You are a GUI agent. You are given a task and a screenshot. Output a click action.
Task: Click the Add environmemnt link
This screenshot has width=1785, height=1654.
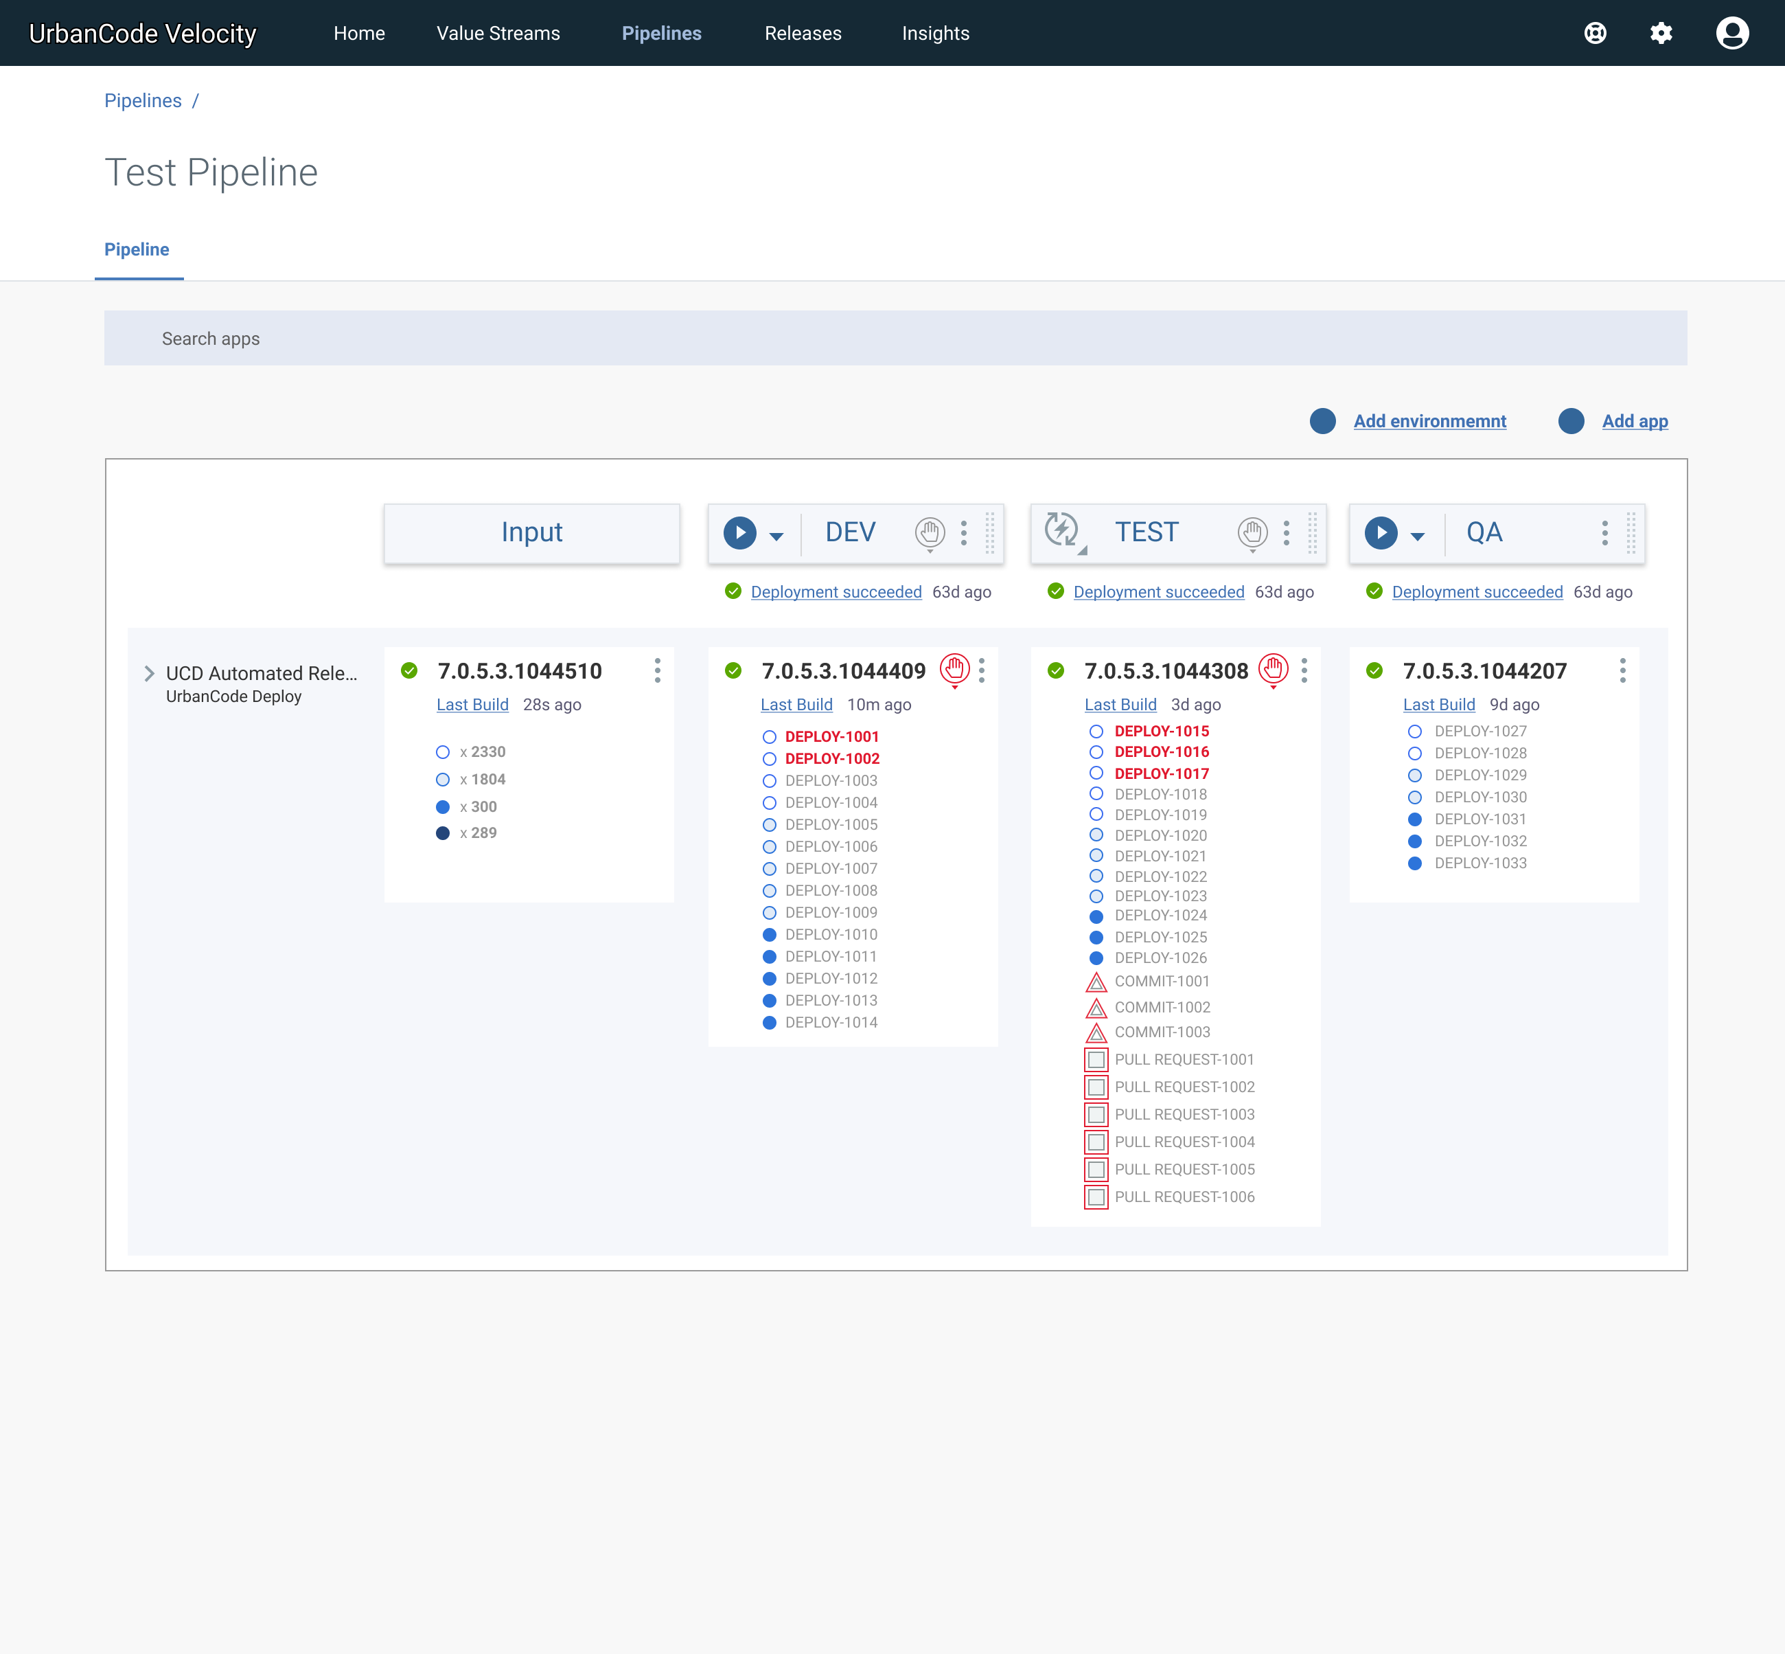click(x=1429, y=420)
